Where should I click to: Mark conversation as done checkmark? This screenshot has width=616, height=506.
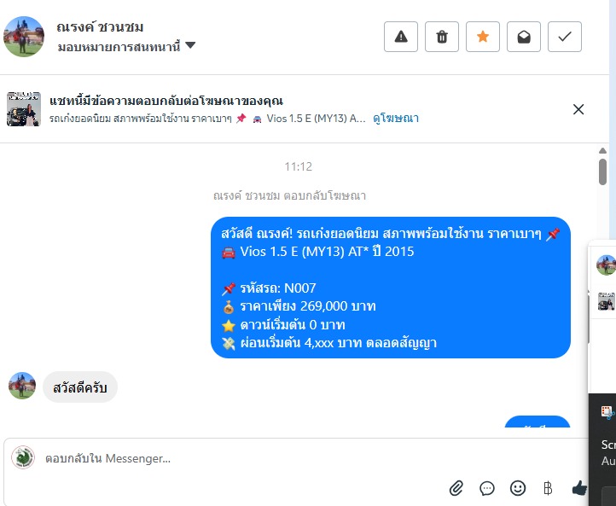click(x=565, y=37)
